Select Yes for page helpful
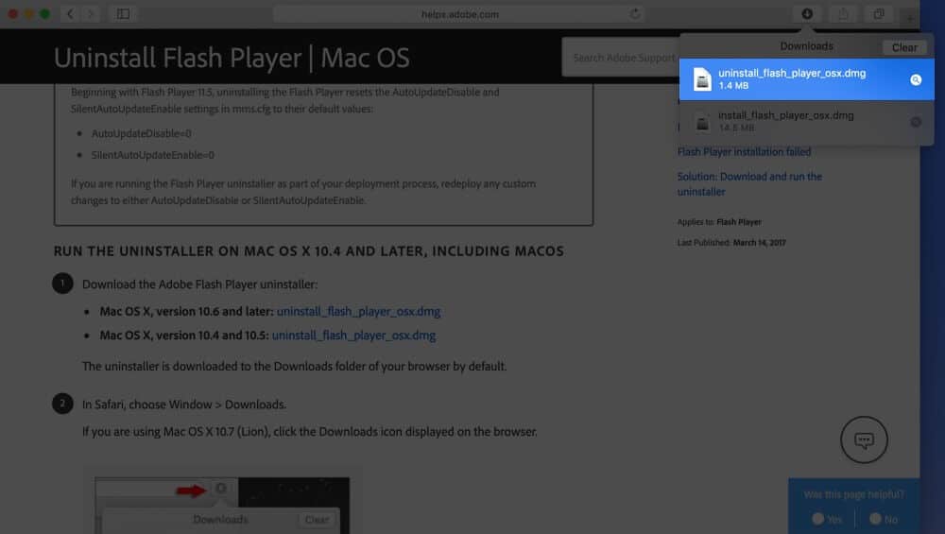 [x=826, y=519]
